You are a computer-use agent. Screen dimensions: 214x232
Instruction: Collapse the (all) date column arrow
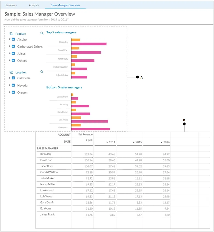click(86, 140)
